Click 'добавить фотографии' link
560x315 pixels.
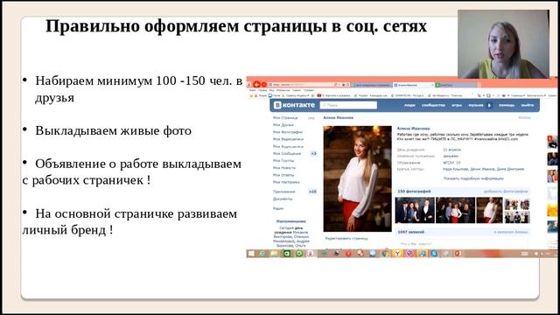[506, 192]
